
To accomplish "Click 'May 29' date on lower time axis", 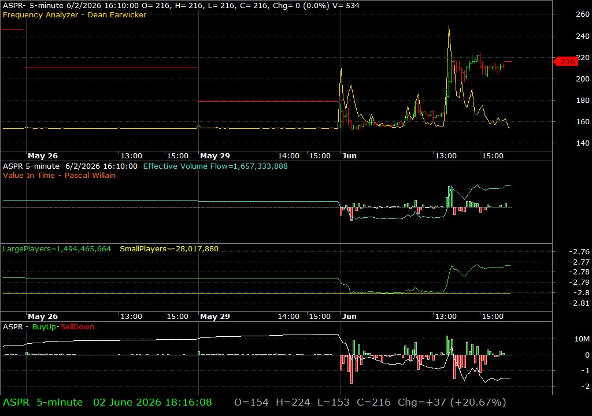I will click(x=215, y=317).
